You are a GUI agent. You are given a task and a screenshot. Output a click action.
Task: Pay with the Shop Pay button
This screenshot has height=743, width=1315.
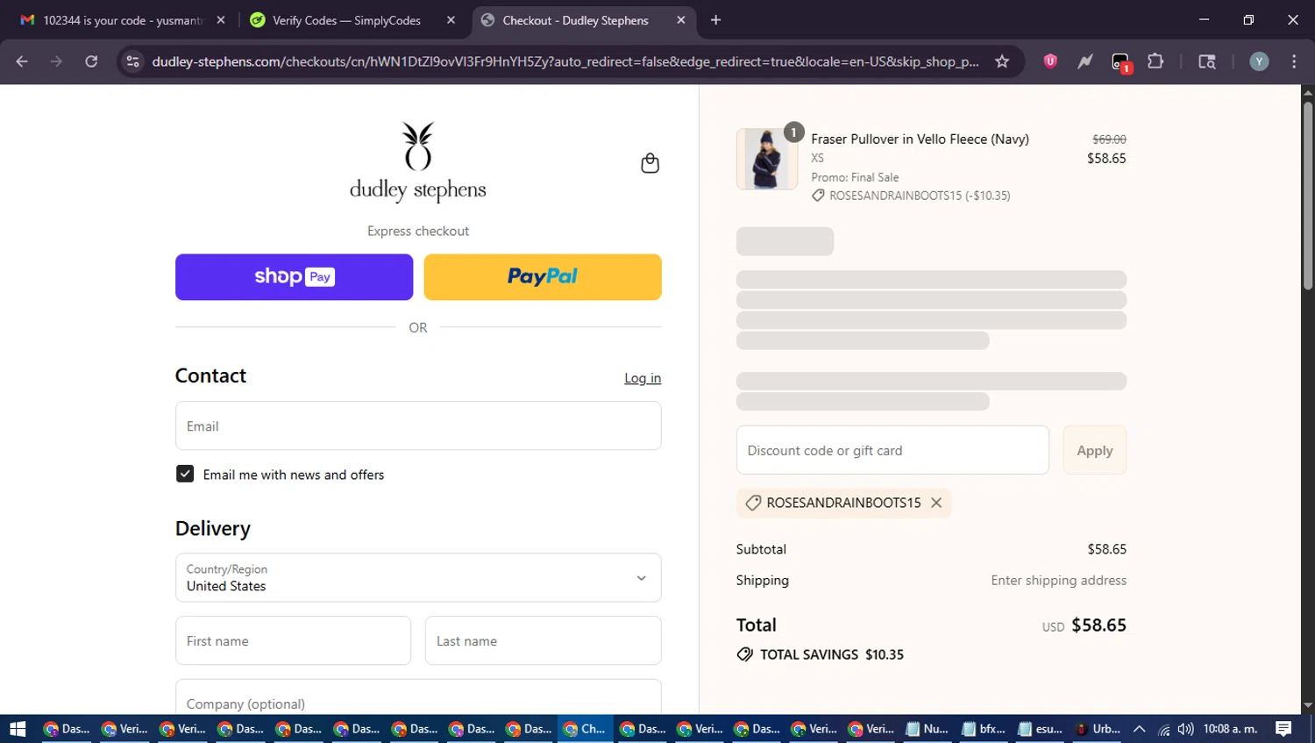(294, 277)
